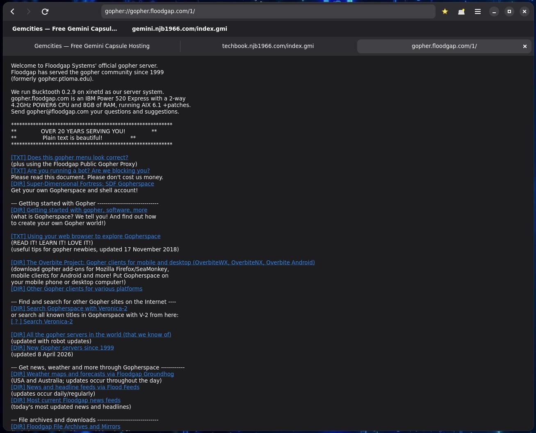Minimize the browser window
Screen dimensions: 536x433
(494, 11)
